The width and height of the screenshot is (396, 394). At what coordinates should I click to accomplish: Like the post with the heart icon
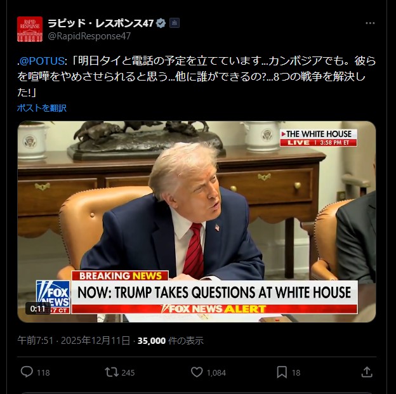coord(197,372)
